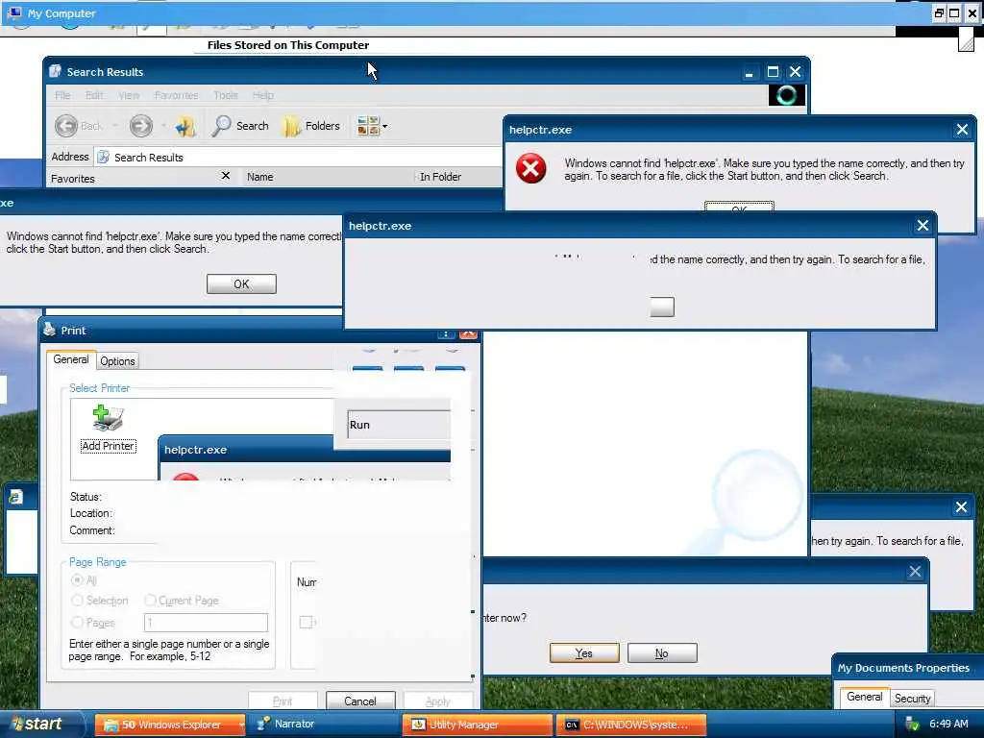Image resolution: width=984 pixels, height=738 pixels.
Task: Click the Back arrow in Search Results
Action: tap(66, 126)
